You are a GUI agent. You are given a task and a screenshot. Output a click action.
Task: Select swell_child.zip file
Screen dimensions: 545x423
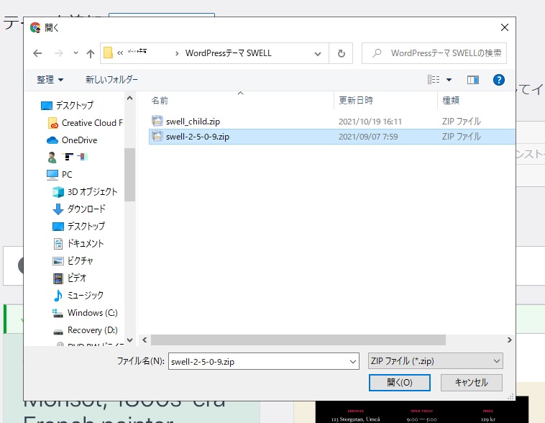point(193,122)
